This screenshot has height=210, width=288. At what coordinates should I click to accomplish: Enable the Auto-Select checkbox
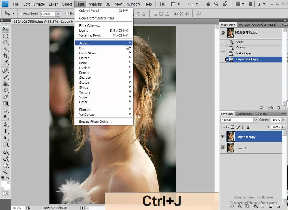[x=20, y=13]
